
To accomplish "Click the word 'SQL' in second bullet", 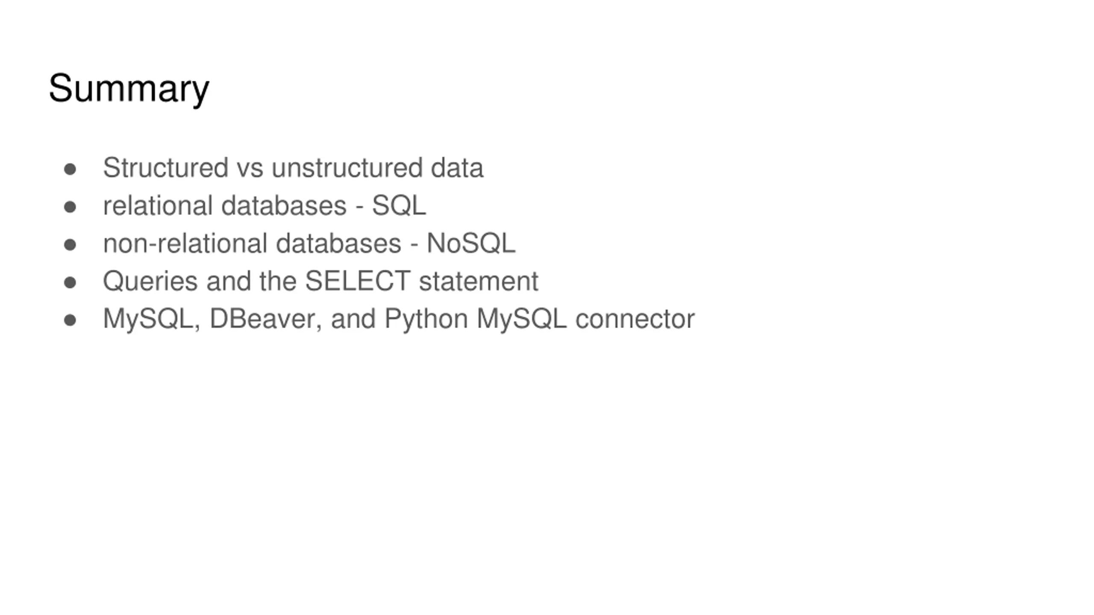I will tap(399, 205).
